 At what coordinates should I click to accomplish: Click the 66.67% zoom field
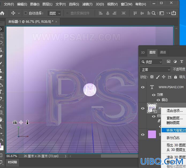pos(12,156)
